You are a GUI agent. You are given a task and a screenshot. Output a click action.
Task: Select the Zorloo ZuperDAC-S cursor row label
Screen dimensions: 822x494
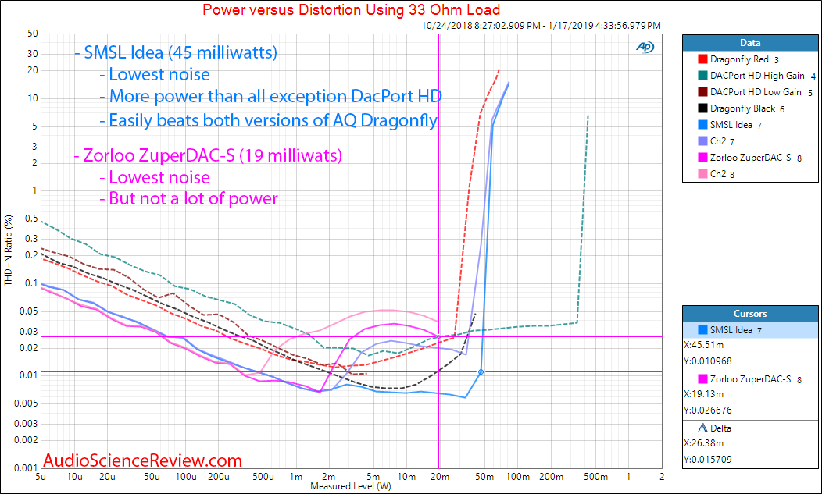tap(750, 378)
